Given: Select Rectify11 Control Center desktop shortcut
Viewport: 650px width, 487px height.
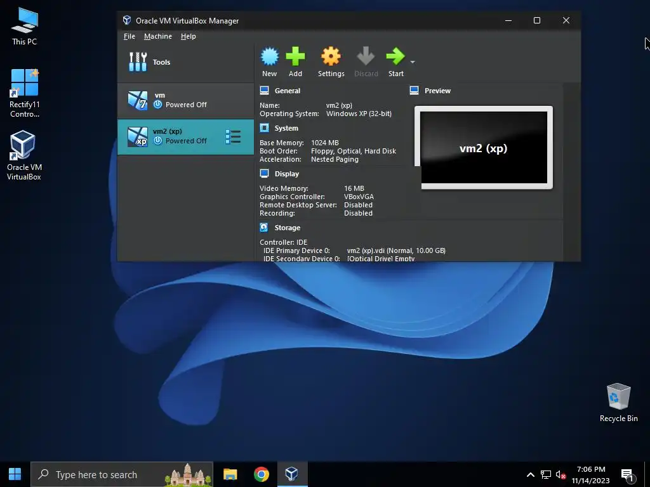Looking at the screenshot, I should click(25, 93).
